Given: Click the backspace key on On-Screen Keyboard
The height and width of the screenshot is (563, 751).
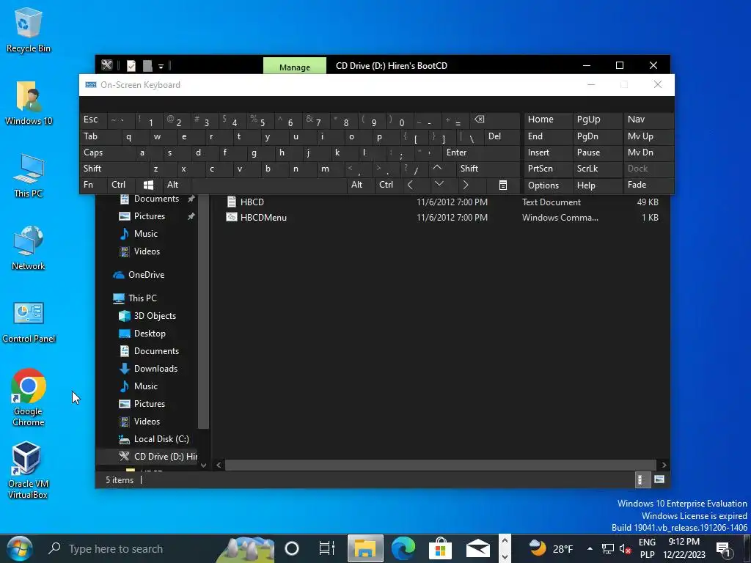Looking at the screenshot, I should coord(496,119).
